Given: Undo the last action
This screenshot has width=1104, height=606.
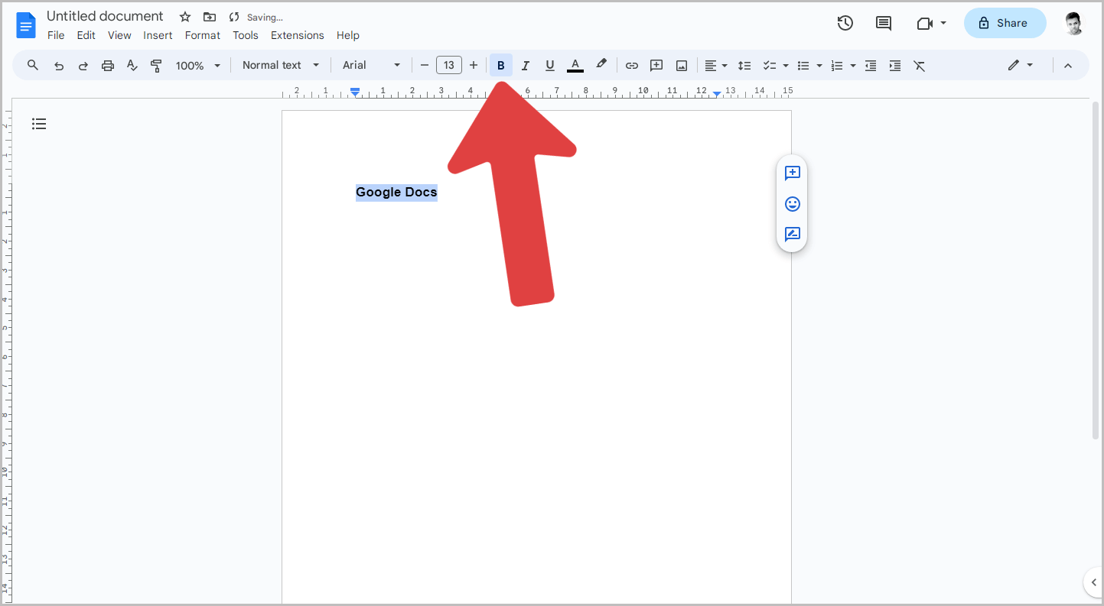Looking at the screenshot, I should (x=59, y=66).
